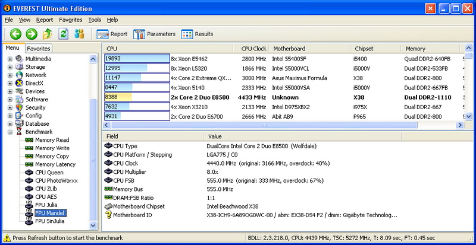476x245 pixels.
Task: Go up one level with yellow arrow
Action: (x=48, y=34)
